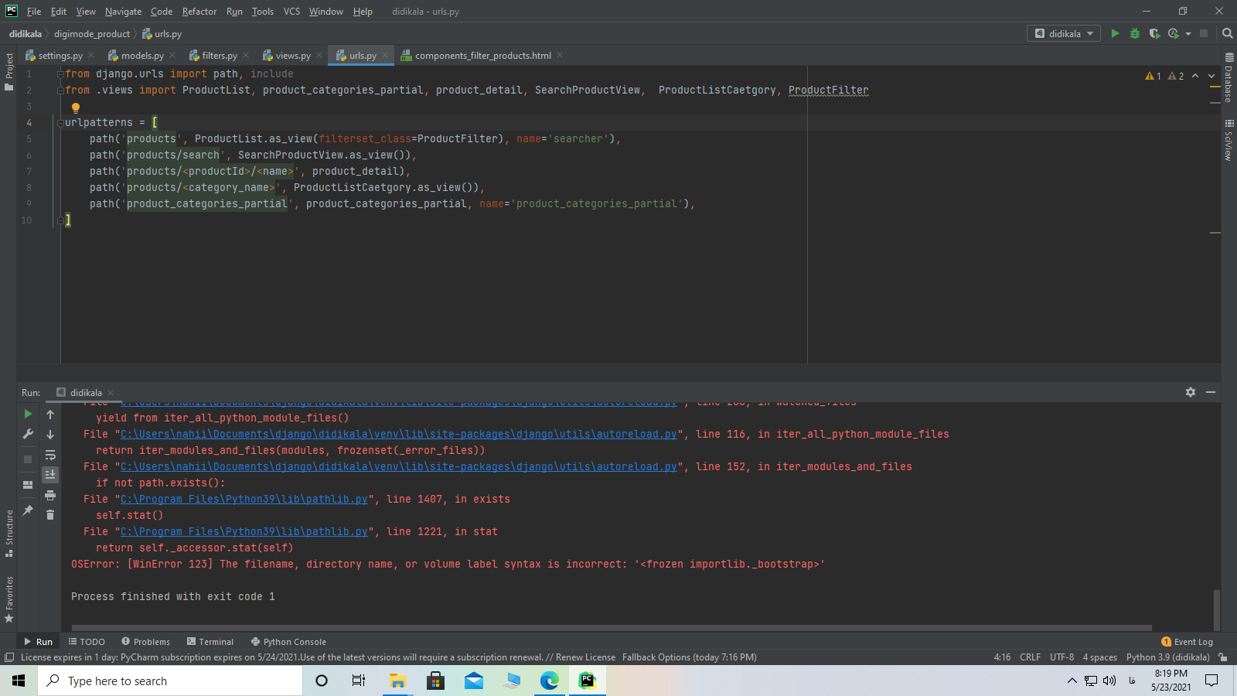This screenshot has width=1237, height=696.
Task: Open Search Everywhere magnifier
Action: click(1227, 34)
